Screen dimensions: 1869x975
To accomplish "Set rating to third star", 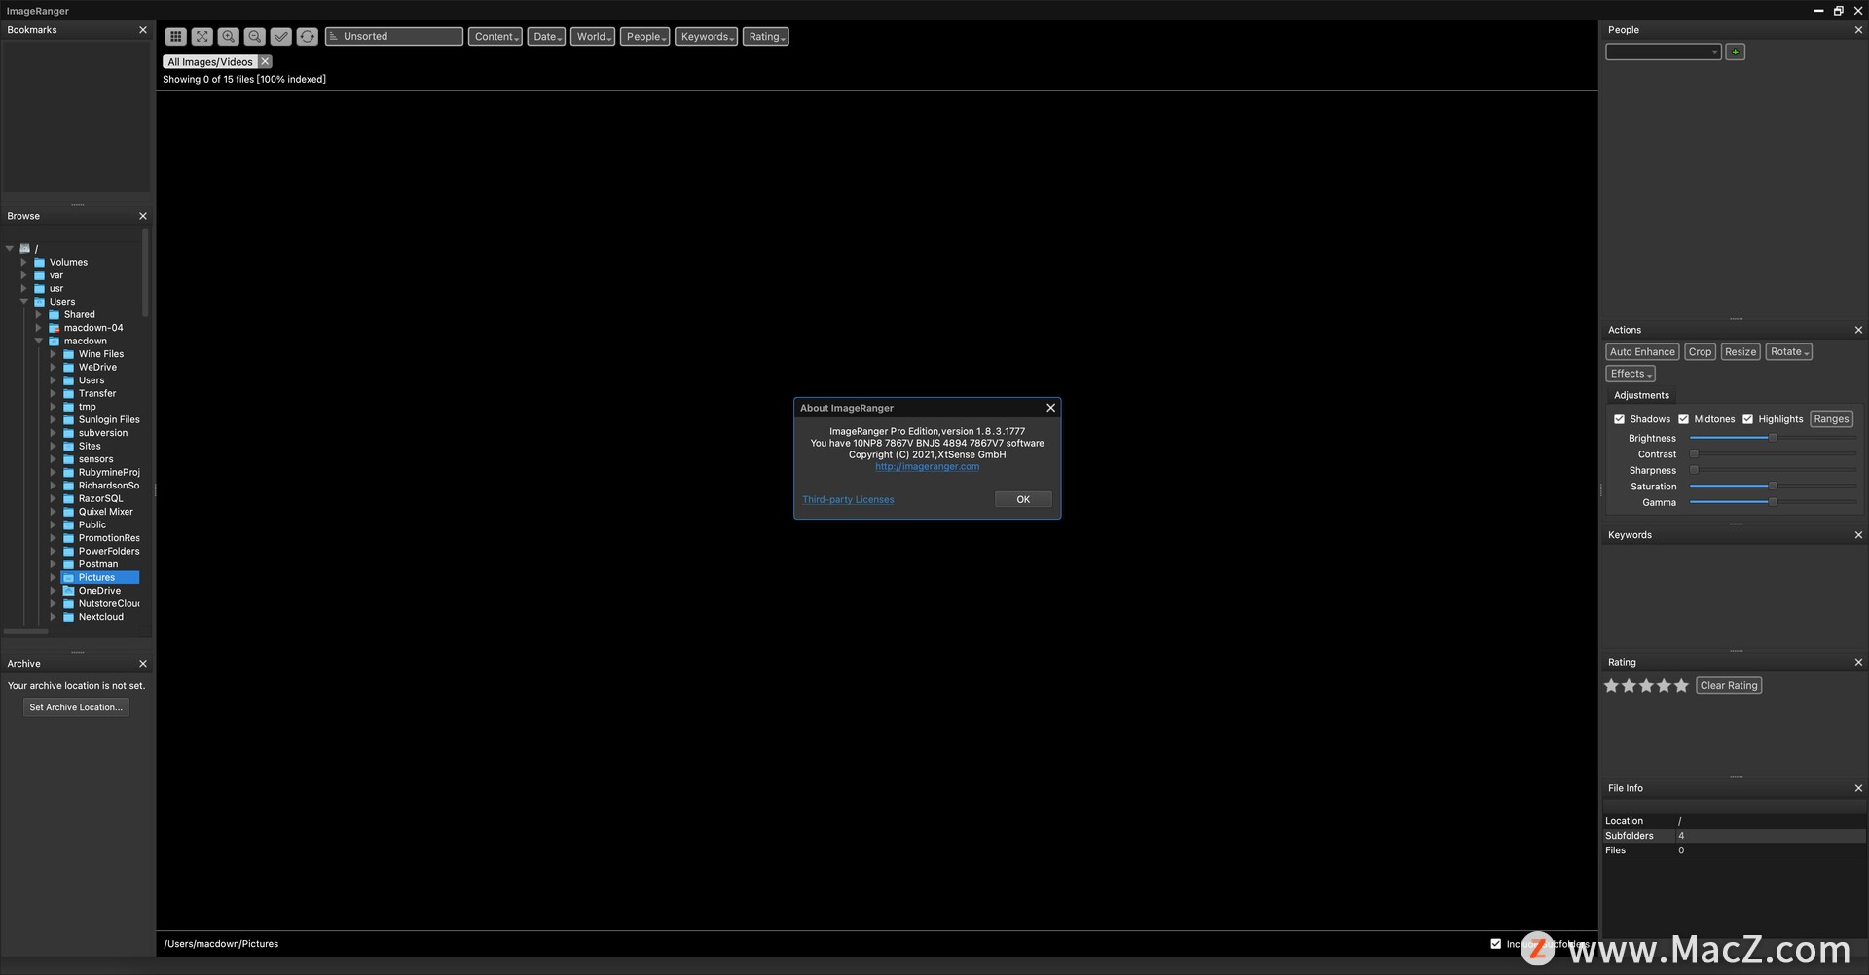I will (1646, 686).
